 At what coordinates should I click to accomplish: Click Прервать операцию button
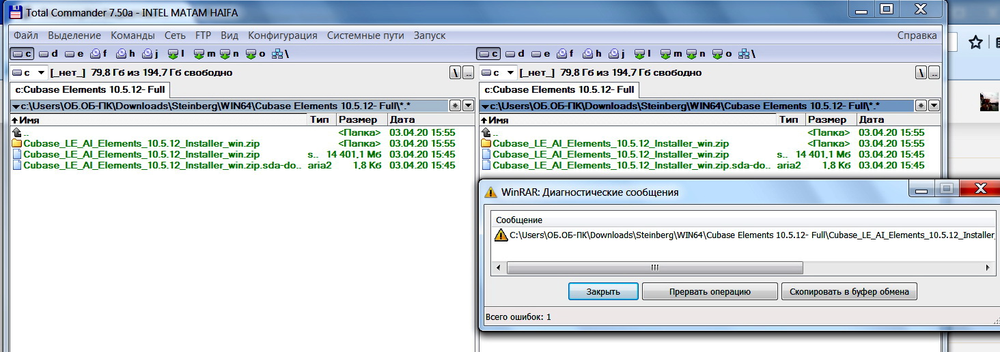coord(710,291)
